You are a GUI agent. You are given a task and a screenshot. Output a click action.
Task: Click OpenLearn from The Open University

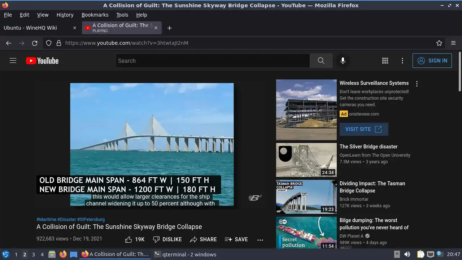(x=375, y=155)
